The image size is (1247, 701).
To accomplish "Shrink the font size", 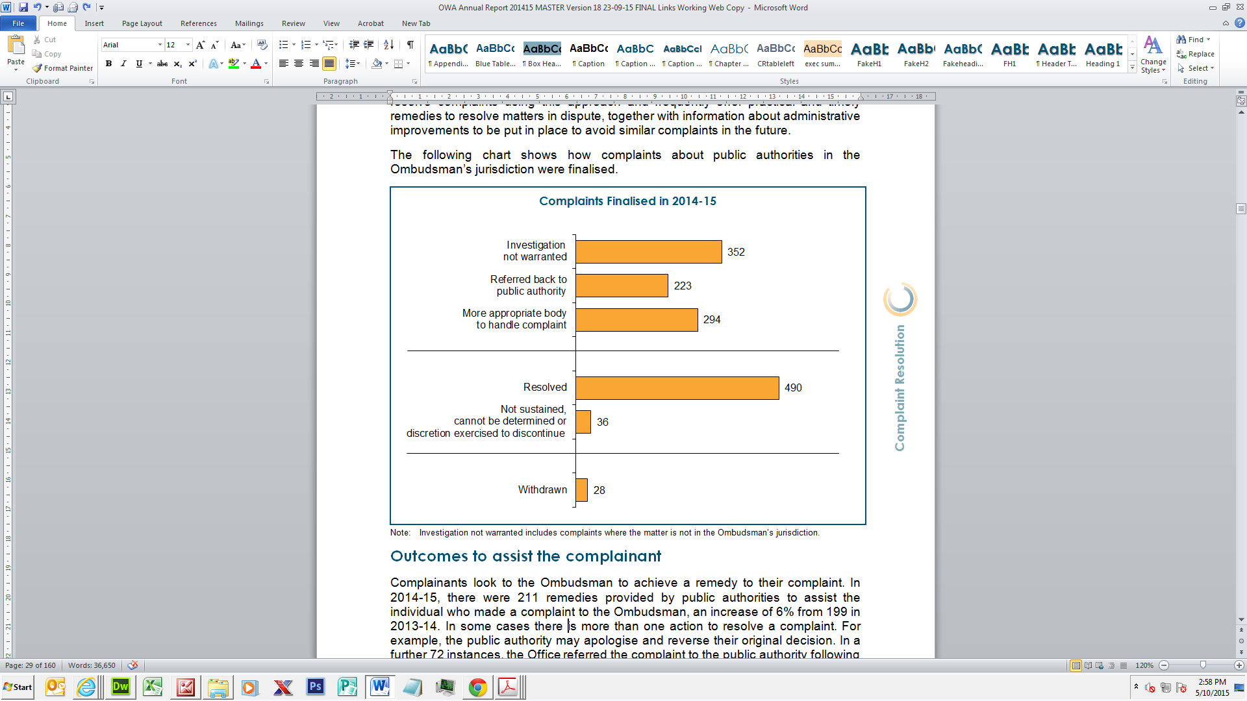I will (215, 45).
